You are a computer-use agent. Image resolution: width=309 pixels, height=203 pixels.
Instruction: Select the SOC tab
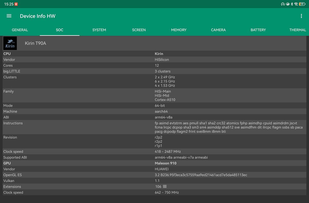click(x=59, y=30)
